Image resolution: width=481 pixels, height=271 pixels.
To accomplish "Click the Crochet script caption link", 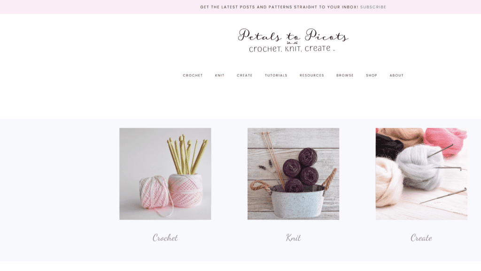I will (x=165, y=238).
